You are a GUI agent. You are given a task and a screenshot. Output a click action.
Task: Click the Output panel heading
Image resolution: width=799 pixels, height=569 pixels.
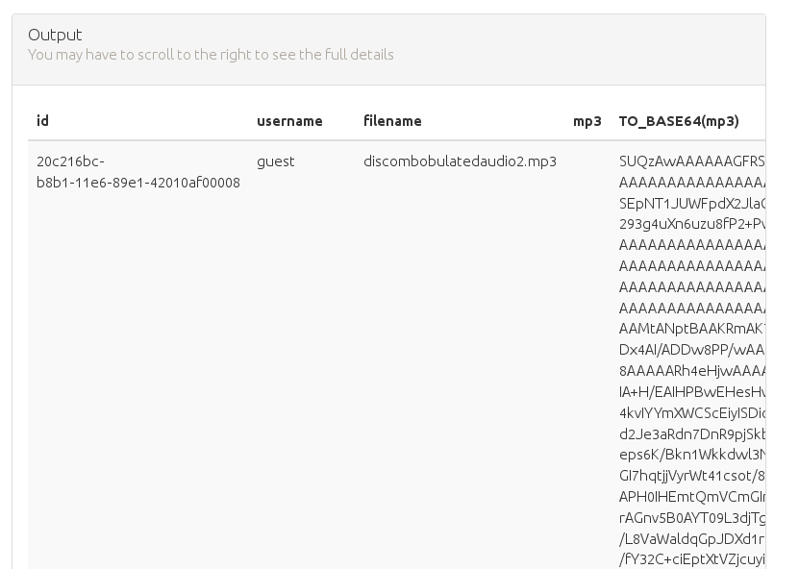click(55, 35)
